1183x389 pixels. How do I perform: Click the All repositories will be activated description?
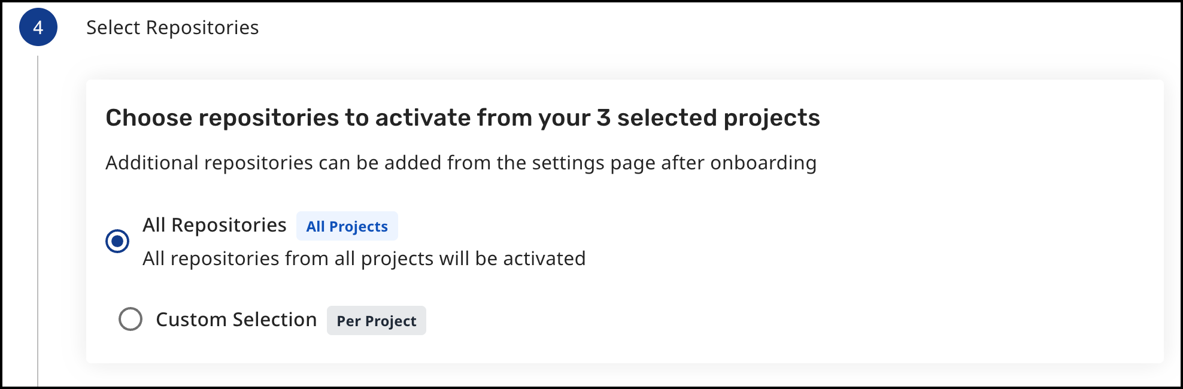[x=364, y=259]
